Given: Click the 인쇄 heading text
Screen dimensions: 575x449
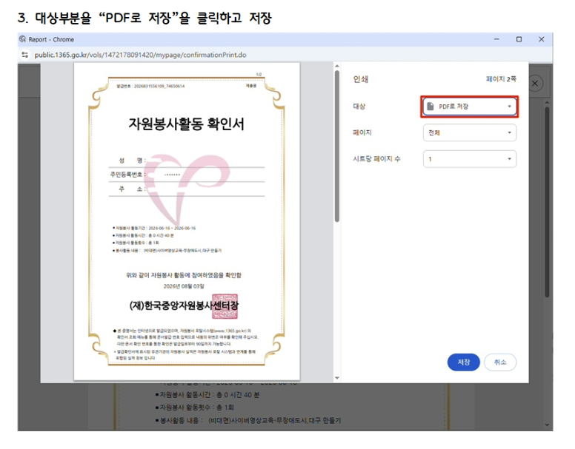Looking at the screenshot, I should (360, 79).
